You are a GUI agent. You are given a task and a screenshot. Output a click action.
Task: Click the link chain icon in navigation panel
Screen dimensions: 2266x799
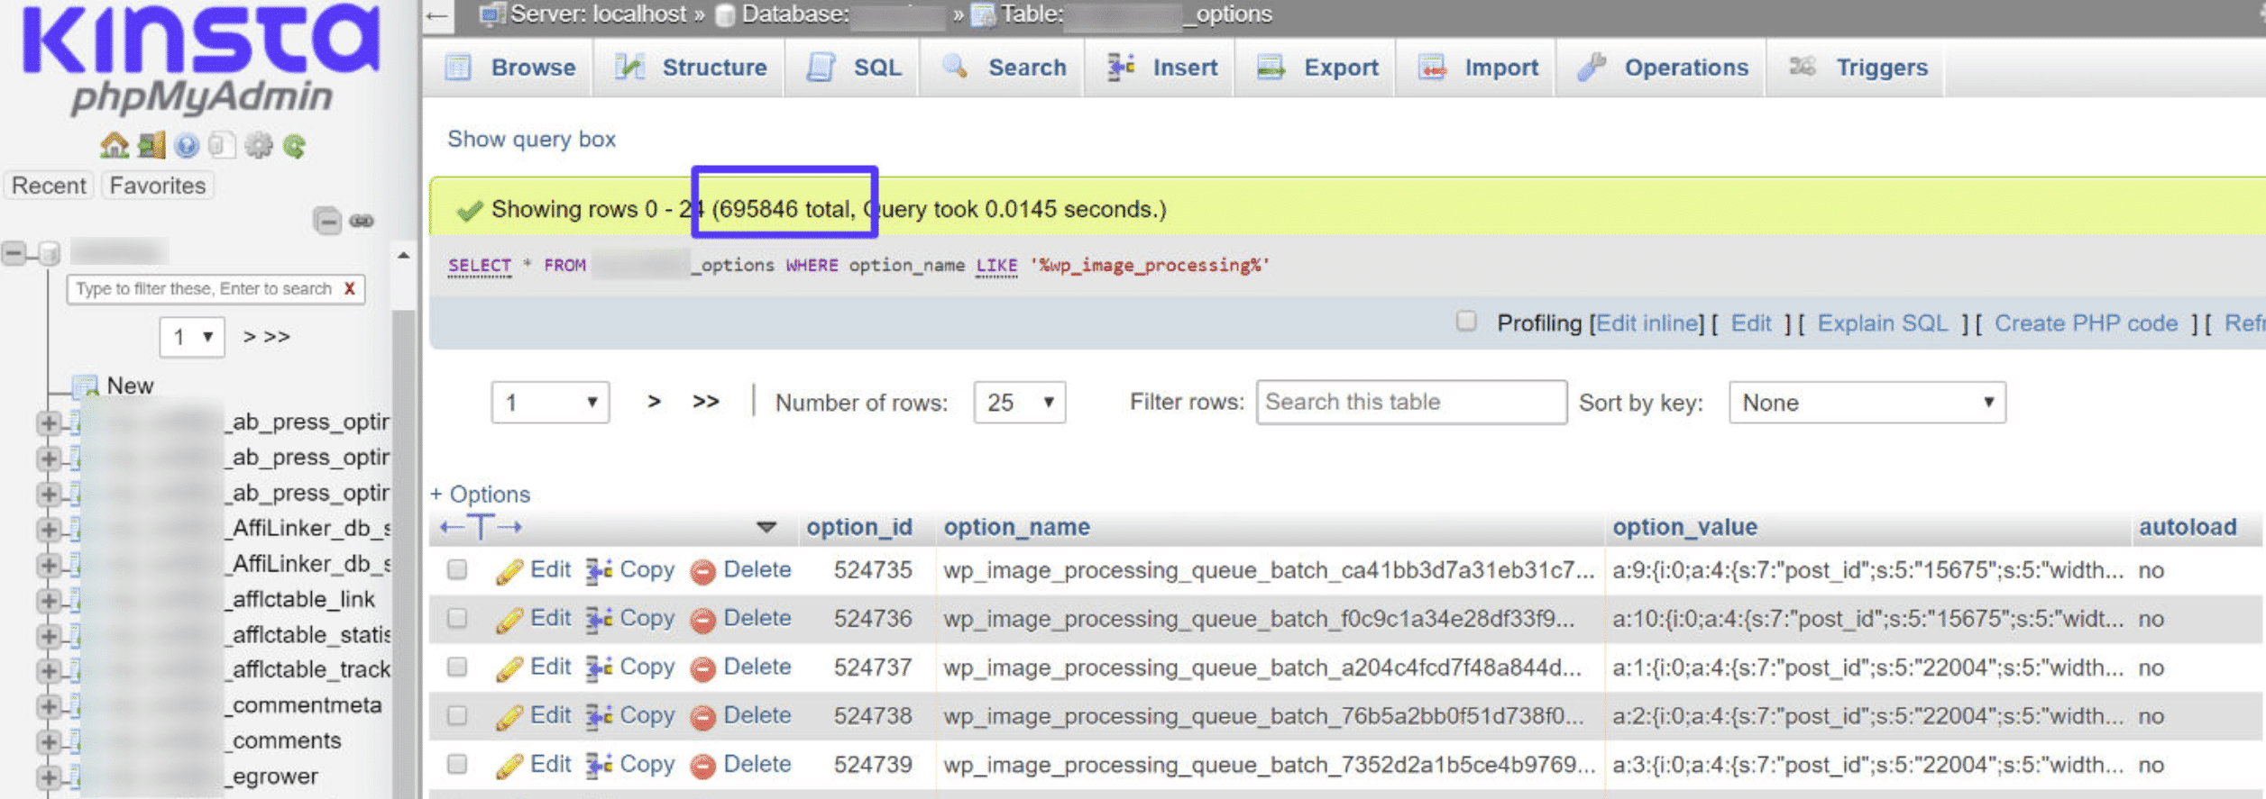[x=362, y=221]
